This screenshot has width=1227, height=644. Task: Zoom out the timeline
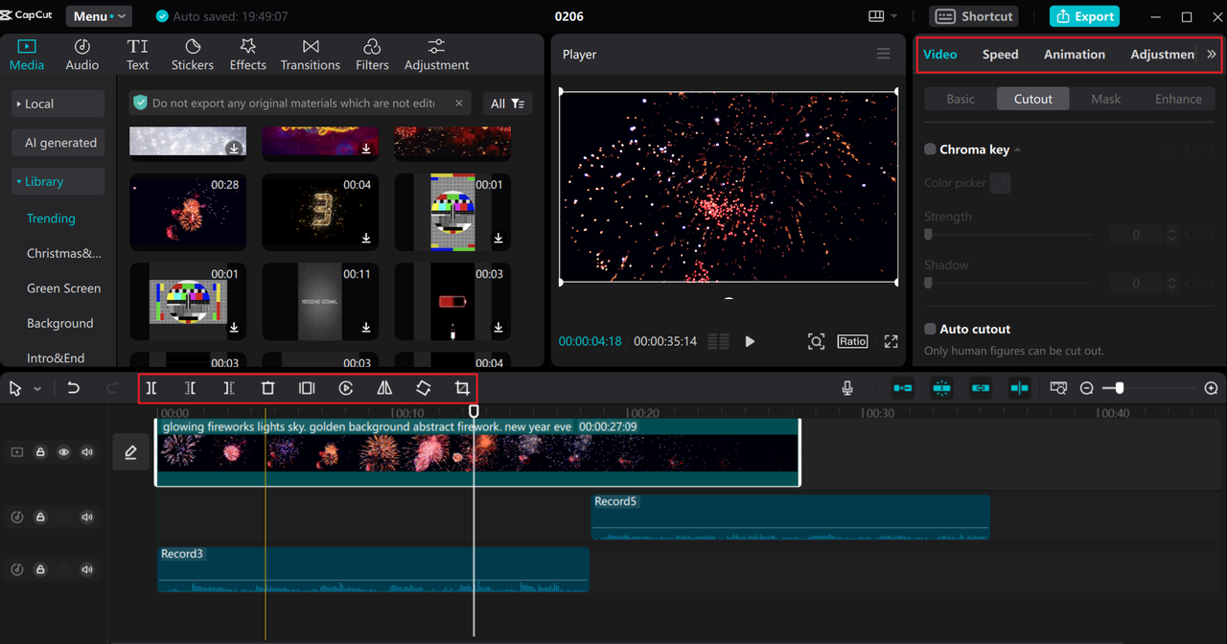1087,388
